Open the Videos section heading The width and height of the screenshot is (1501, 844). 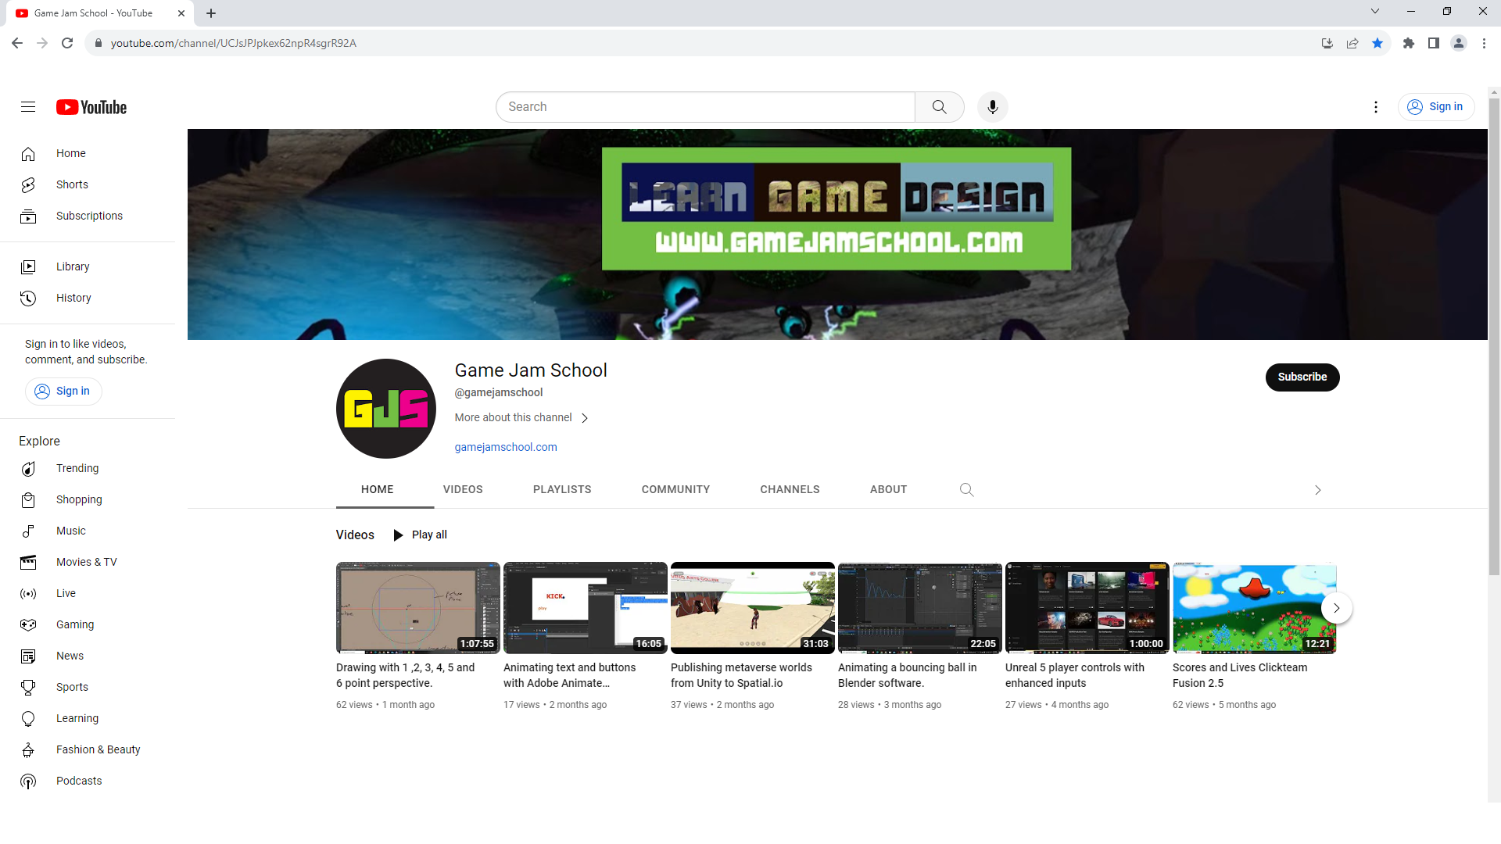click(355, 535)
